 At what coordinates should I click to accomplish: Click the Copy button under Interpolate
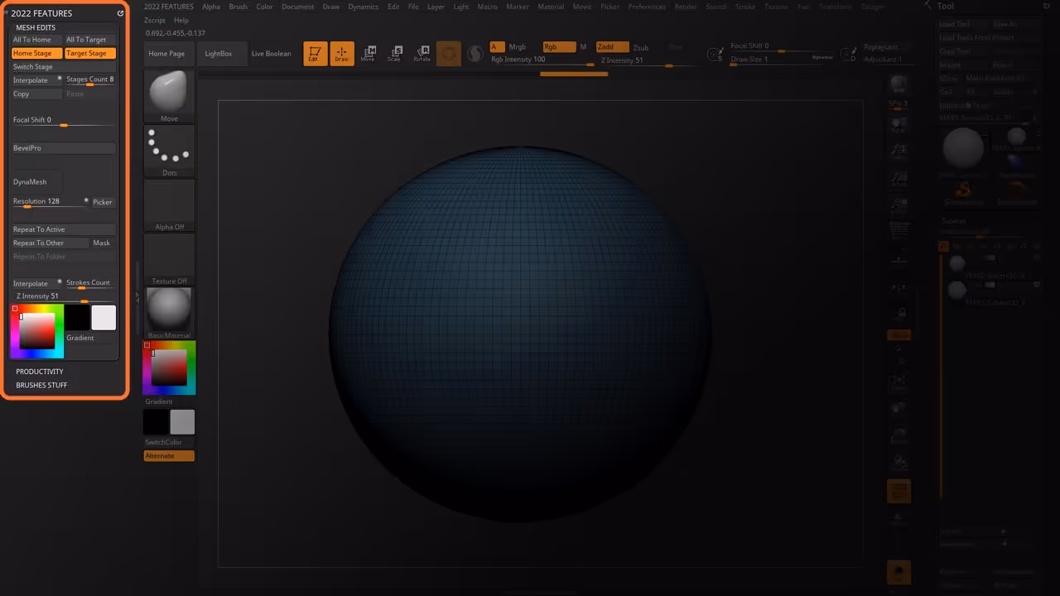[x=36, y=94]
